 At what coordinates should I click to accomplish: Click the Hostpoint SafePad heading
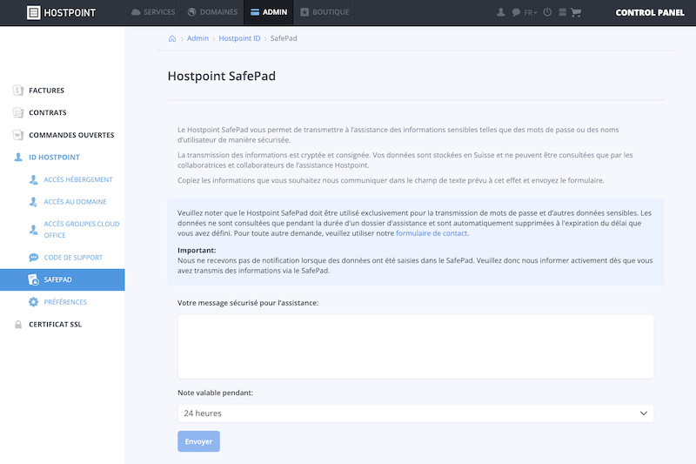point(222,76)
